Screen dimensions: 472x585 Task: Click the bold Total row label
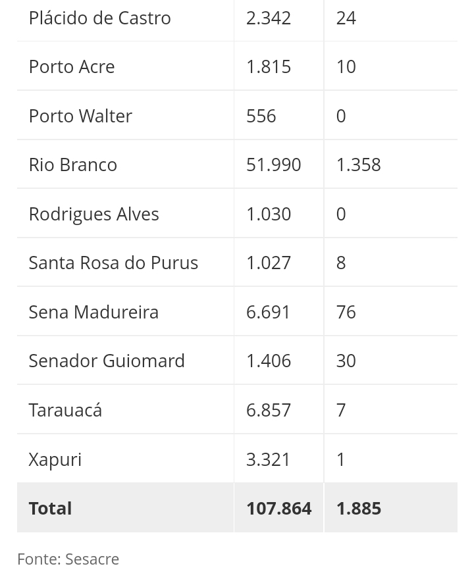coord(50,508)
